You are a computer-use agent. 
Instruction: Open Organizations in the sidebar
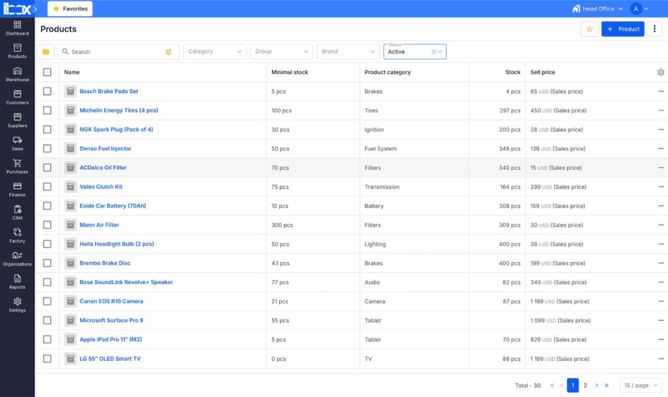coord(17,259)
